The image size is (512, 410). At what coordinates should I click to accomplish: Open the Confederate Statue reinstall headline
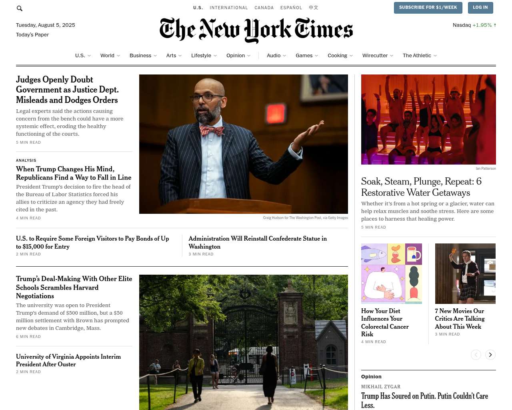pos(258,242)
